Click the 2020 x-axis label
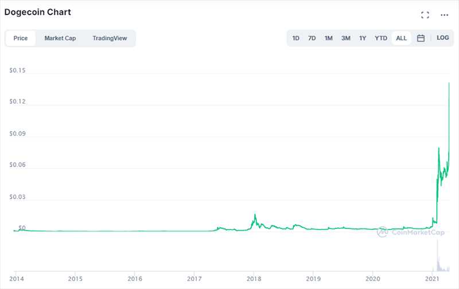Image resolution: width=459 pixels, height=289 pixels. pyautogui.click(x=372, y=279)
